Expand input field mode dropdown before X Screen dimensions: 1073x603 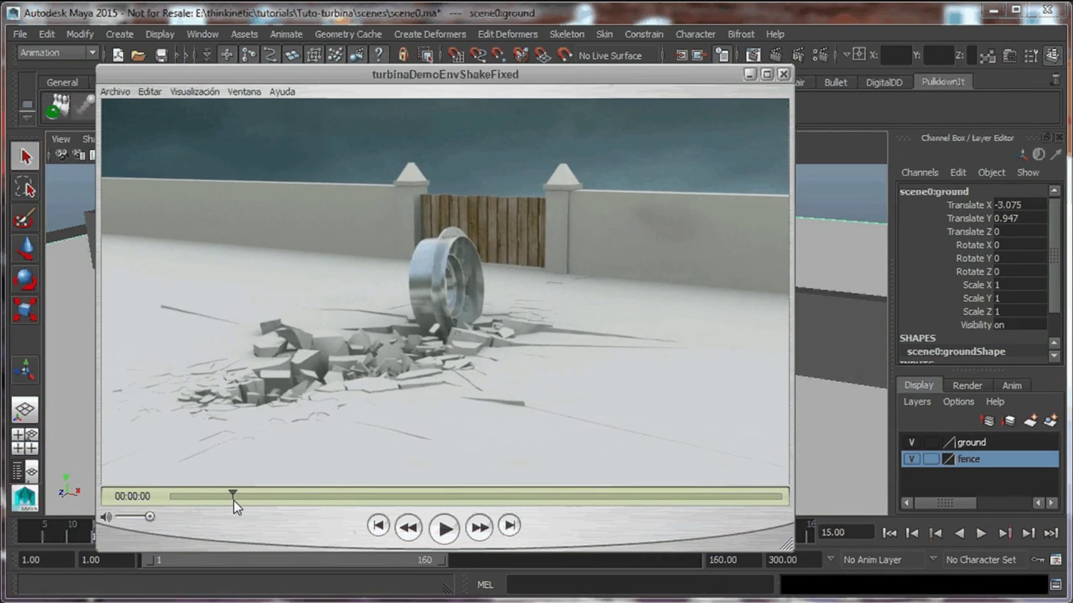[x=846, y=55]
